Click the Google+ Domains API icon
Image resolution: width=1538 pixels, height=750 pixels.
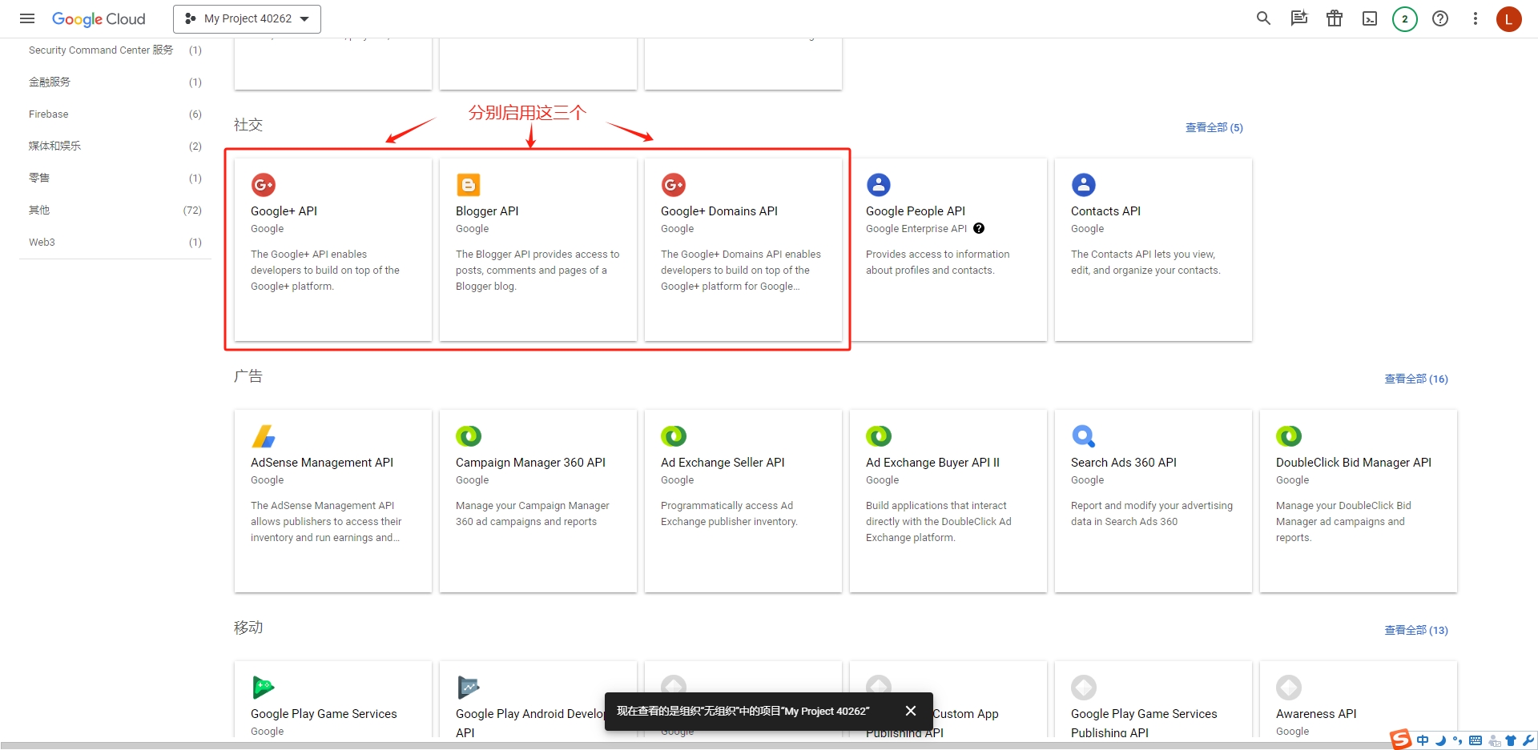click(x=674, y=185)
